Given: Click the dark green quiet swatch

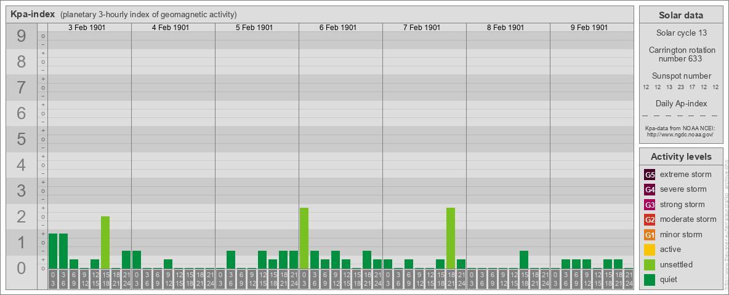Looking at the screenshot, I should coord(650,280).
